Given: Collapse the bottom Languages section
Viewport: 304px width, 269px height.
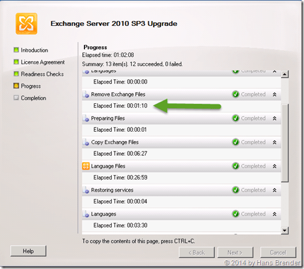Looking at the screenshot, I should [x=274, y=214].
